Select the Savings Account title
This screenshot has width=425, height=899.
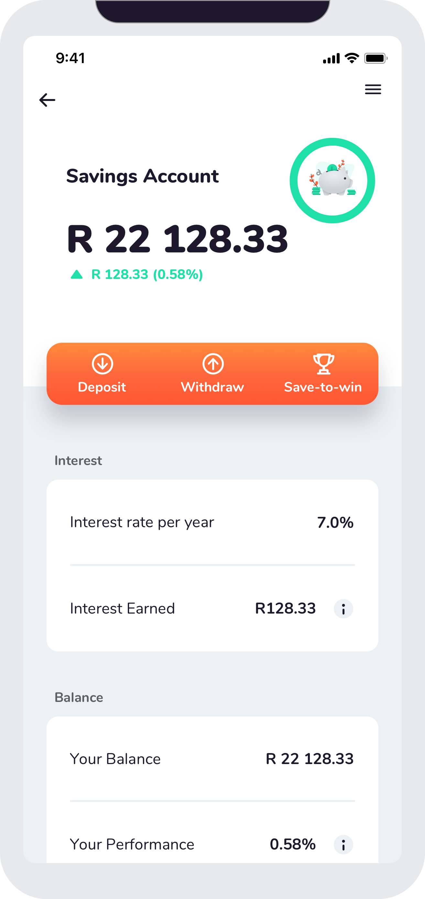[x=142, y=176]
